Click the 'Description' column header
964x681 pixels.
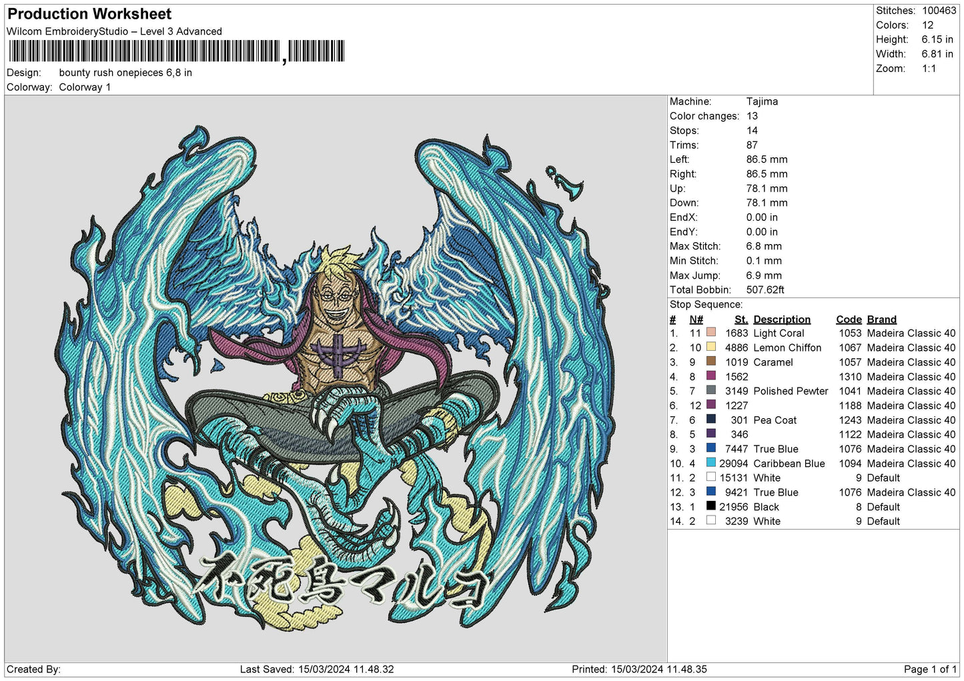click(x=782, y=319)
